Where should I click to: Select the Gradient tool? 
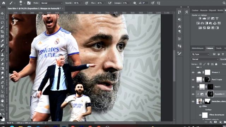2,68
